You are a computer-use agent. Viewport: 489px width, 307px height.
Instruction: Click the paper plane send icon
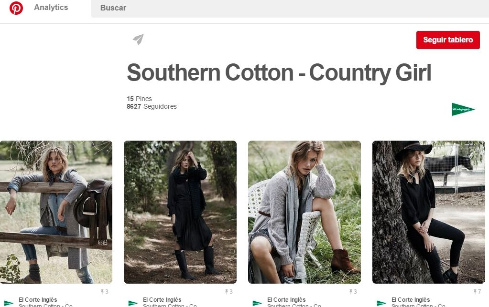coord(138,40)
